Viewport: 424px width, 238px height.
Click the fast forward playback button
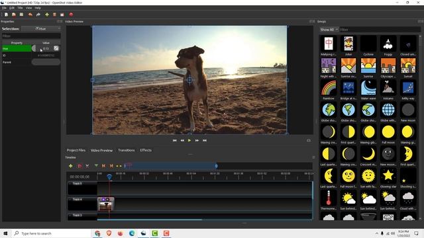197,140
